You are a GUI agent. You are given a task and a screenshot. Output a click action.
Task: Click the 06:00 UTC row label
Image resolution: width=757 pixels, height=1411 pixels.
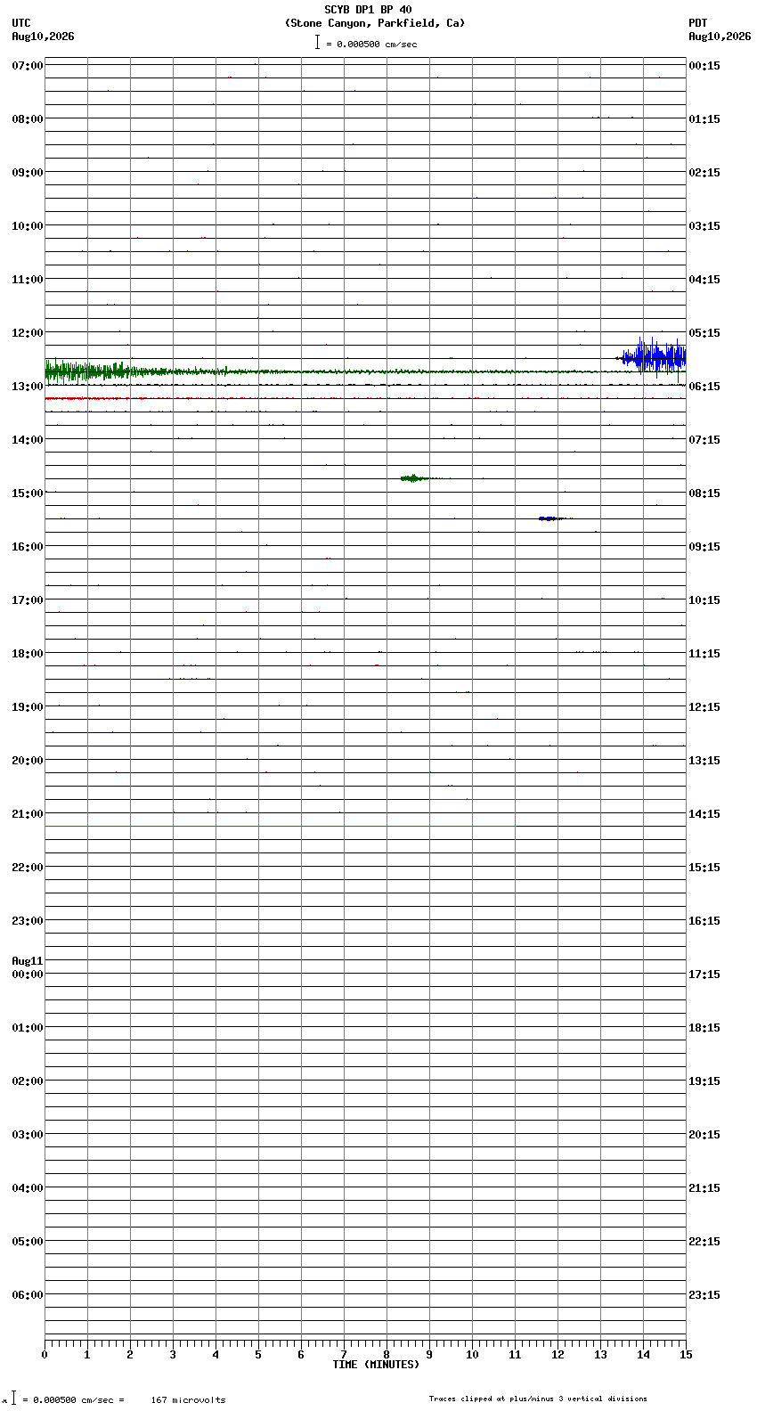(28, 1295)
